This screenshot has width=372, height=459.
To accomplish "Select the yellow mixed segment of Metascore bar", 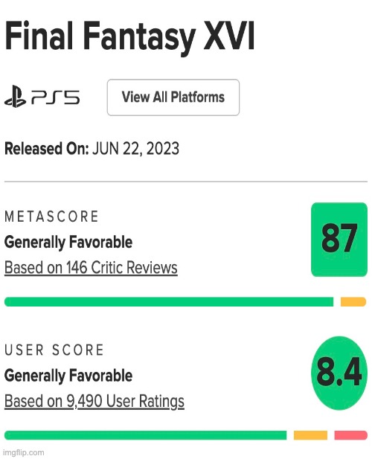I will pyautogui.click(x=353, y=301).
